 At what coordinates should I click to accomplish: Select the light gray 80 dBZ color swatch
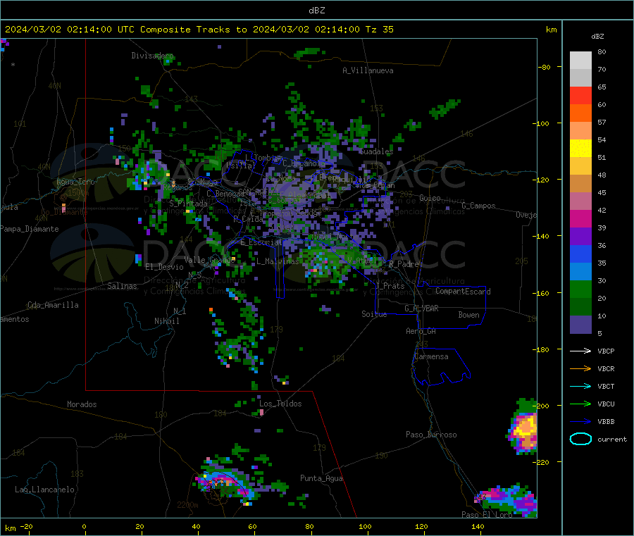580,61
